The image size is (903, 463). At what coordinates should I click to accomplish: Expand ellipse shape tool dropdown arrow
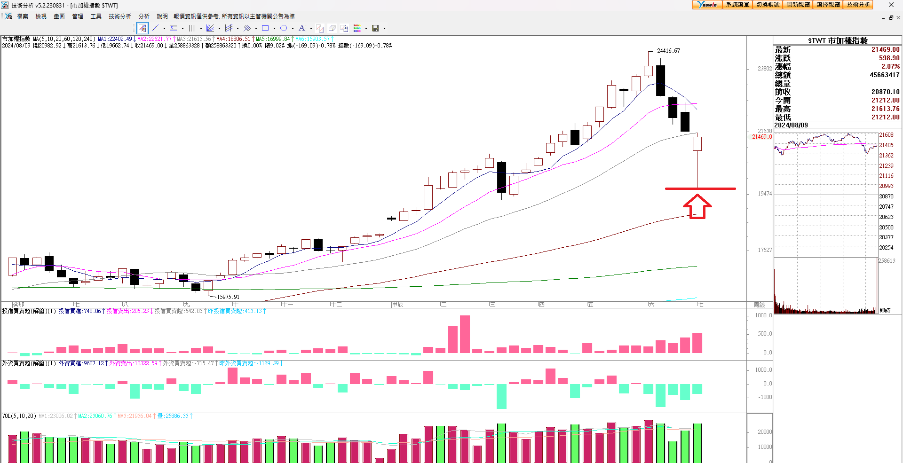pos(293,28)
